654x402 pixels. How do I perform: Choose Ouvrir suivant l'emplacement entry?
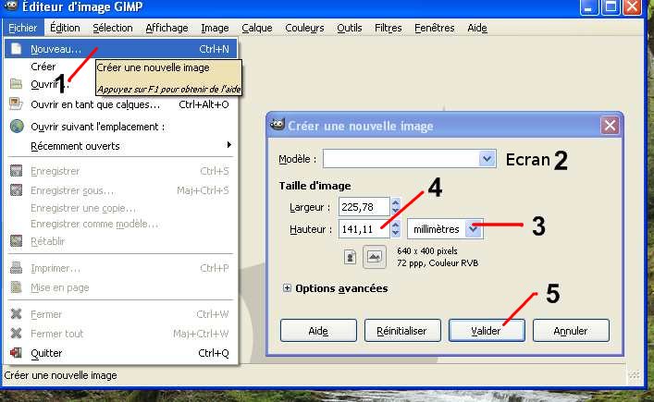[x=121, y=127]
